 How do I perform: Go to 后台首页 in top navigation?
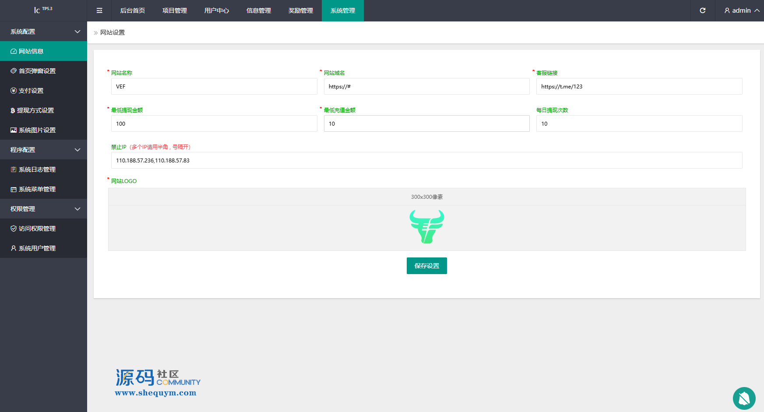(133, 11)
